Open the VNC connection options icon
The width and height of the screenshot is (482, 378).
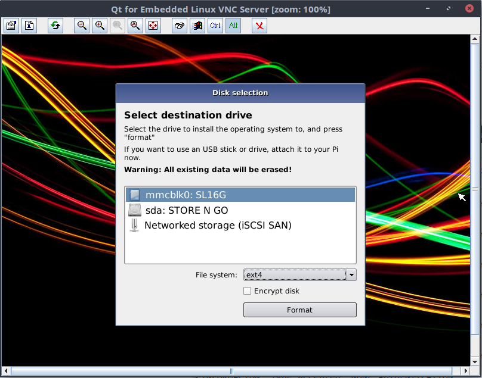click(x=11, y=26)
